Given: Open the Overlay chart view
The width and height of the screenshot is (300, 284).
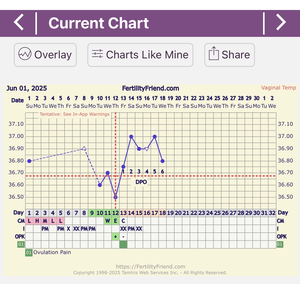Looking at the screenshot, I should tap(45, 55).
